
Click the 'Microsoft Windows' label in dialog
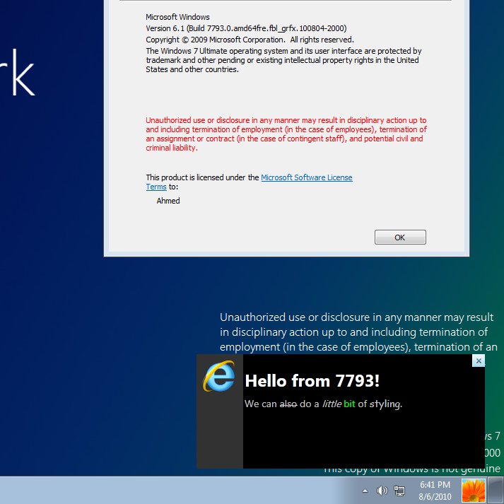pyautogui.click(x=177, y=17)
